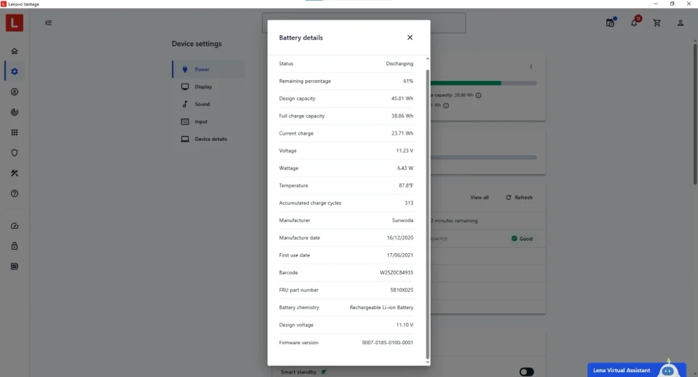
Task: Click the 45.01 Wh design capacity value
Action: tap(402, 98)
